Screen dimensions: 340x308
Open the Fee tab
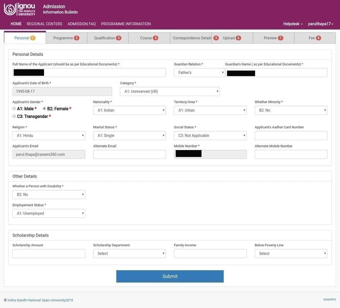[x=314, y=38]
